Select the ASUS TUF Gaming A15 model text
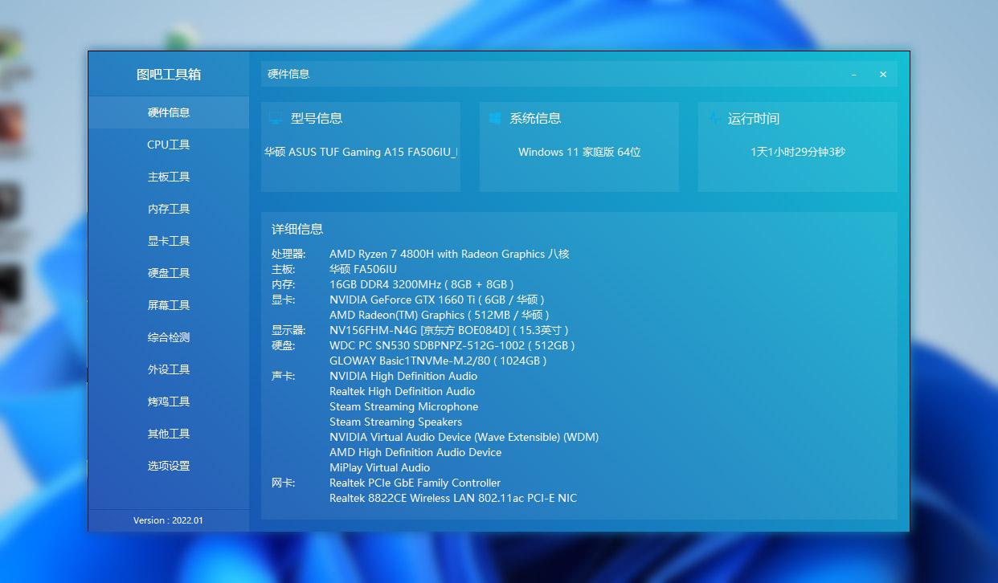The image size is (998, 583). pyautogui.click(x=361, y=152)
